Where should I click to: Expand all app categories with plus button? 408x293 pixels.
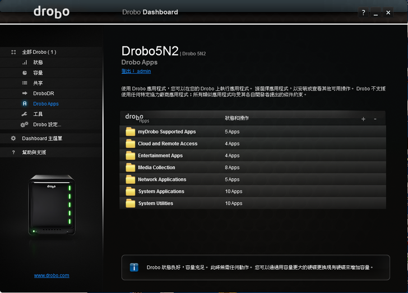[x=363, y=119]
